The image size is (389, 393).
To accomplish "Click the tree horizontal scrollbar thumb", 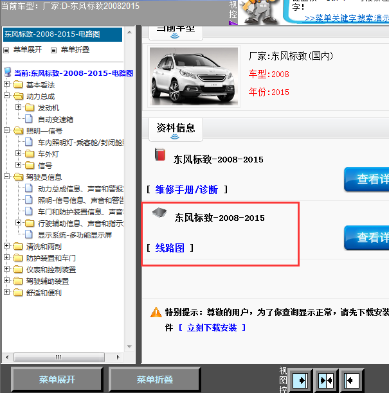I will 59,357.
